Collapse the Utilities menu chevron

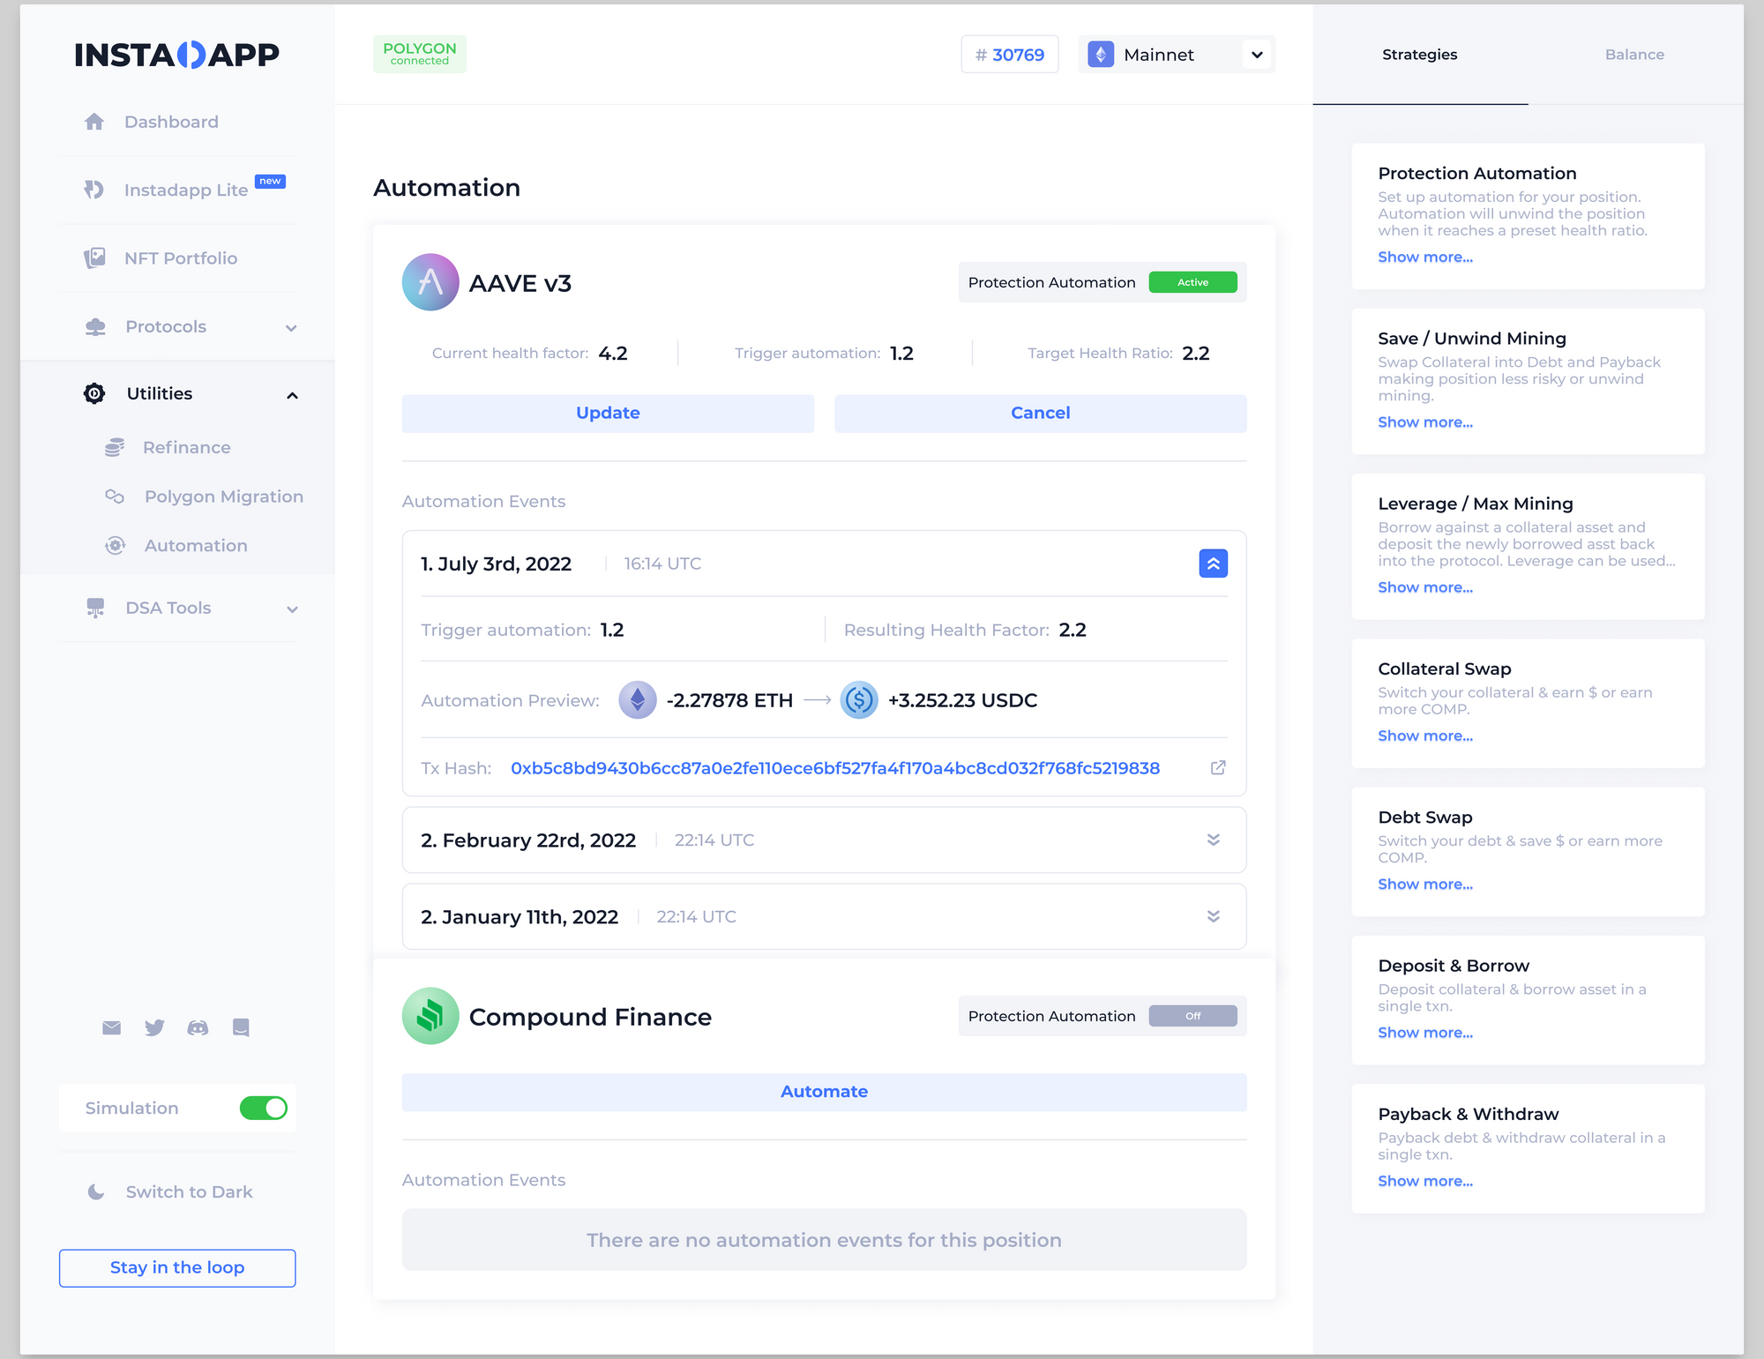coord(292,395)
